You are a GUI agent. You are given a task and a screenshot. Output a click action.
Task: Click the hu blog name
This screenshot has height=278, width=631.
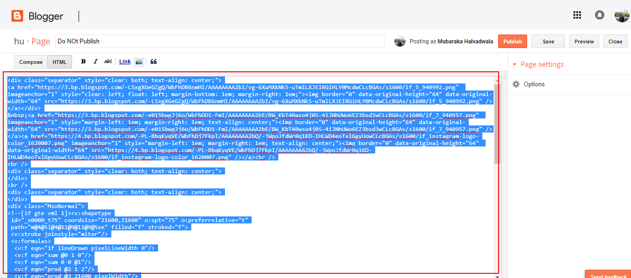[19, 41]
